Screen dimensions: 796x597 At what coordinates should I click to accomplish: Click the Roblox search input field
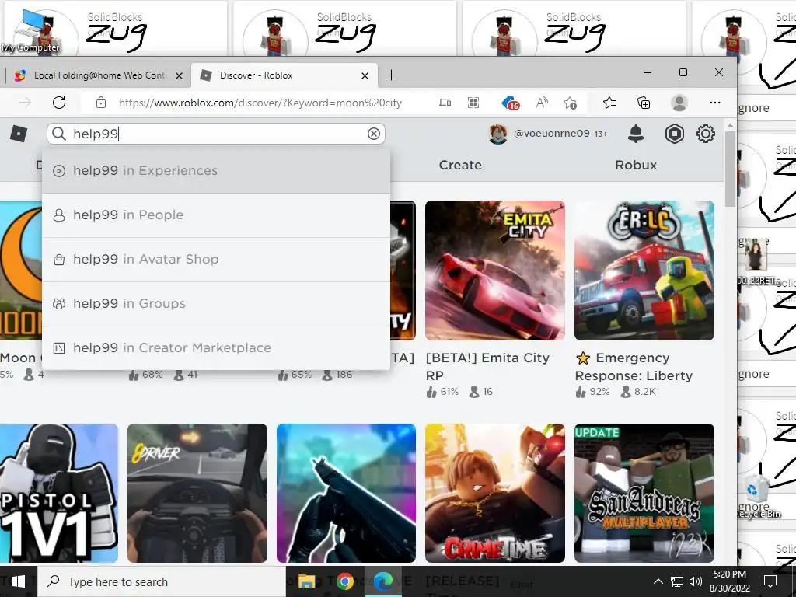(216, 134)
